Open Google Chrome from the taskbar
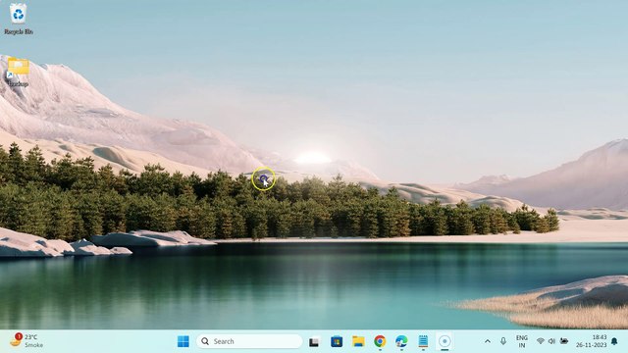This screenshot has height=353, width=628. [380, 341]
